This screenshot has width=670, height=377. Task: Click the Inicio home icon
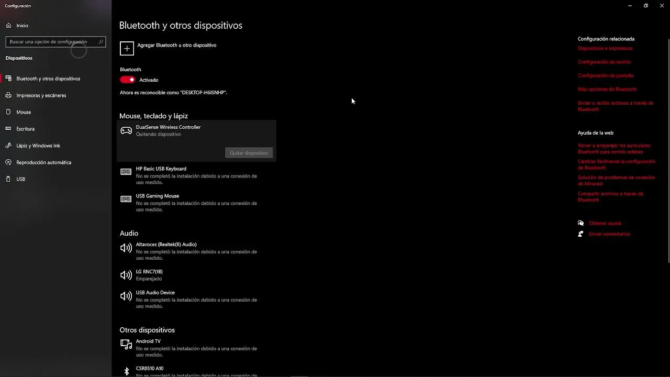point(9,25)
